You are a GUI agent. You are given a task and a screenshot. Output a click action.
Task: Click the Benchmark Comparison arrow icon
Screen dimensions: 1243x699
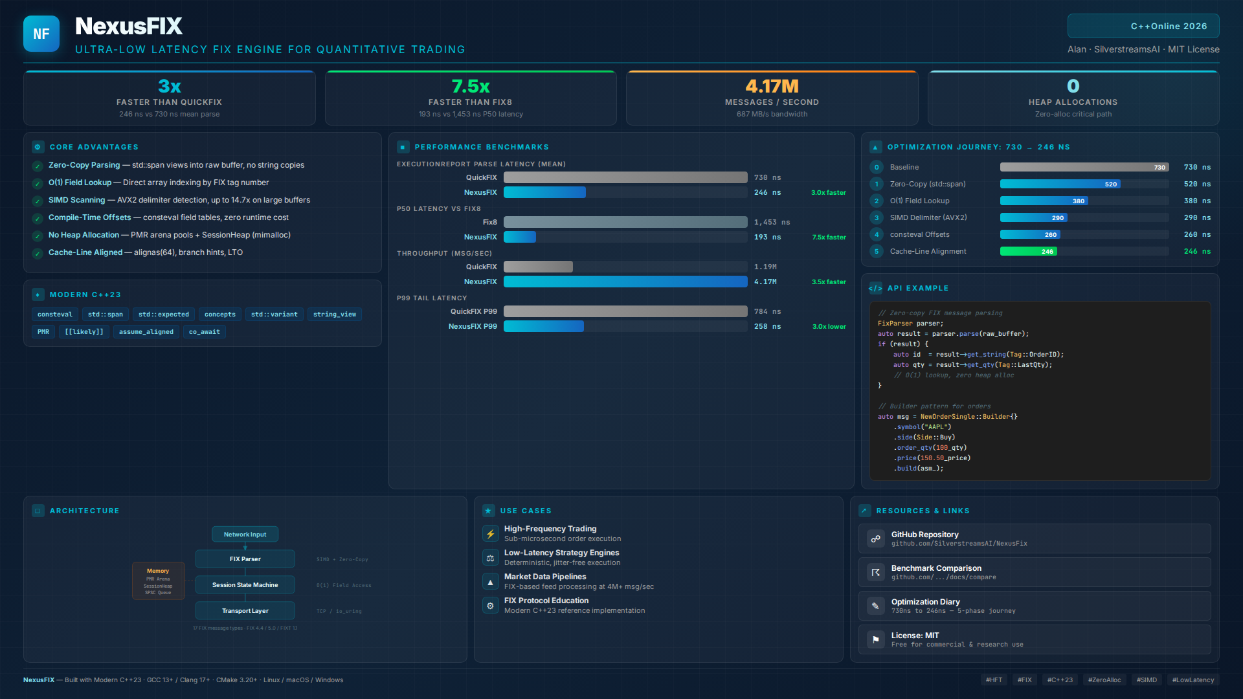pos(875,572)
